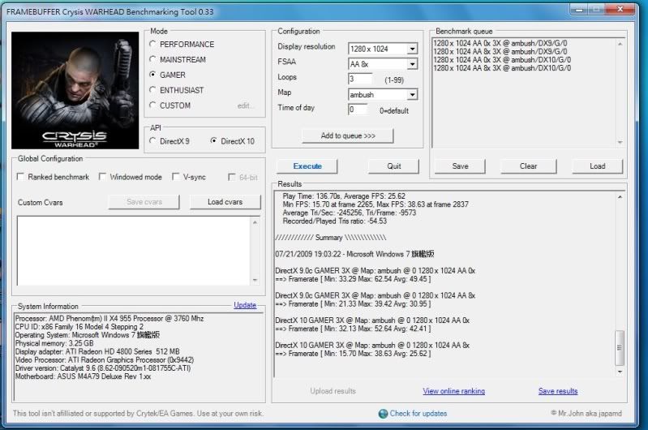Choose the GAMER mode option
This screenshot has height=430, width=648.
152,75
